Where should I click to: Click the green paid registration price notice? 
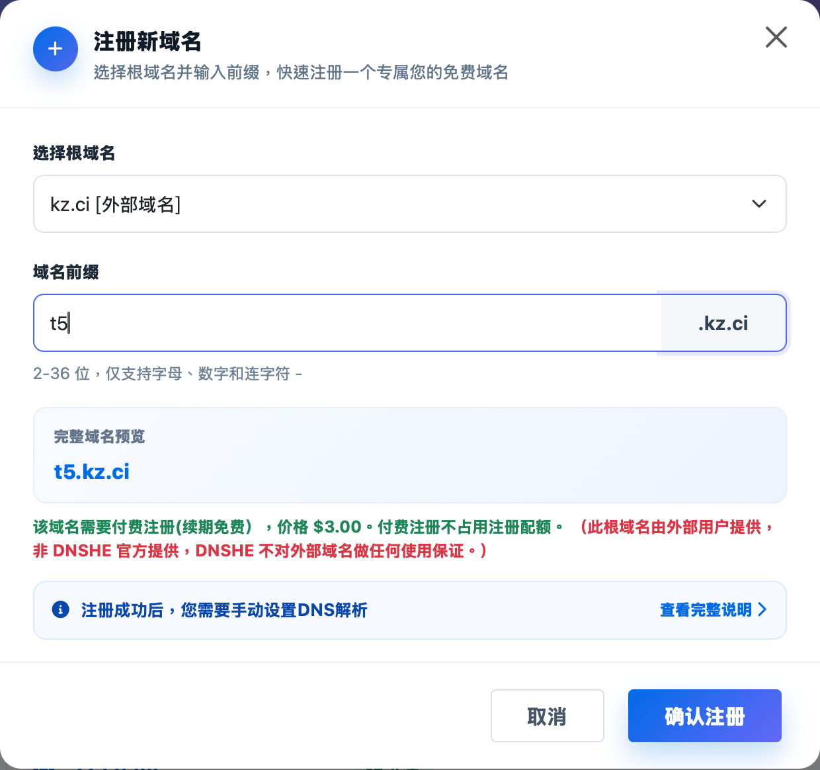(x=298, y=527)
